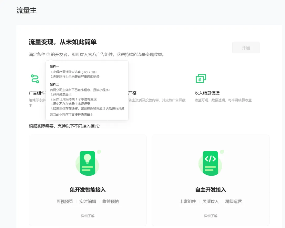The image size is (285, 228).
Task: Open 详细了解 under 自主开发接入
Action: pos(211,216)
